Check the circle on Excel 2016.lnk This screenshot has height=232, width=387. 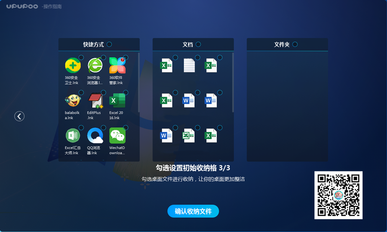coord(126,92)
